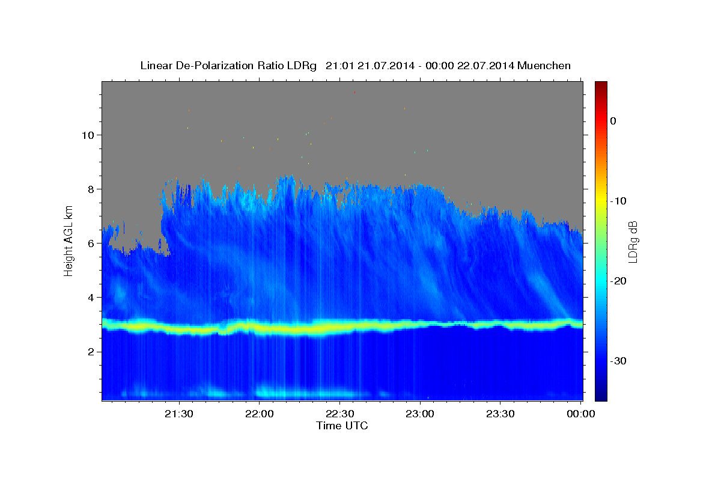This screenshot has width=721, height=481.
Task: Click the 23:30 time tick label
Action: point(500,414)
